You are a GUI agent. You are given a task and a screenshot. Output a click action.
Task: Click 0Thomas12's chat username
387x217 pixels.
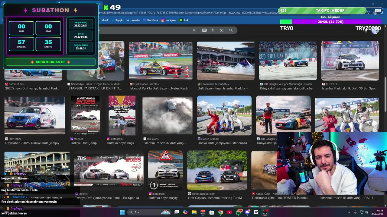19,197
